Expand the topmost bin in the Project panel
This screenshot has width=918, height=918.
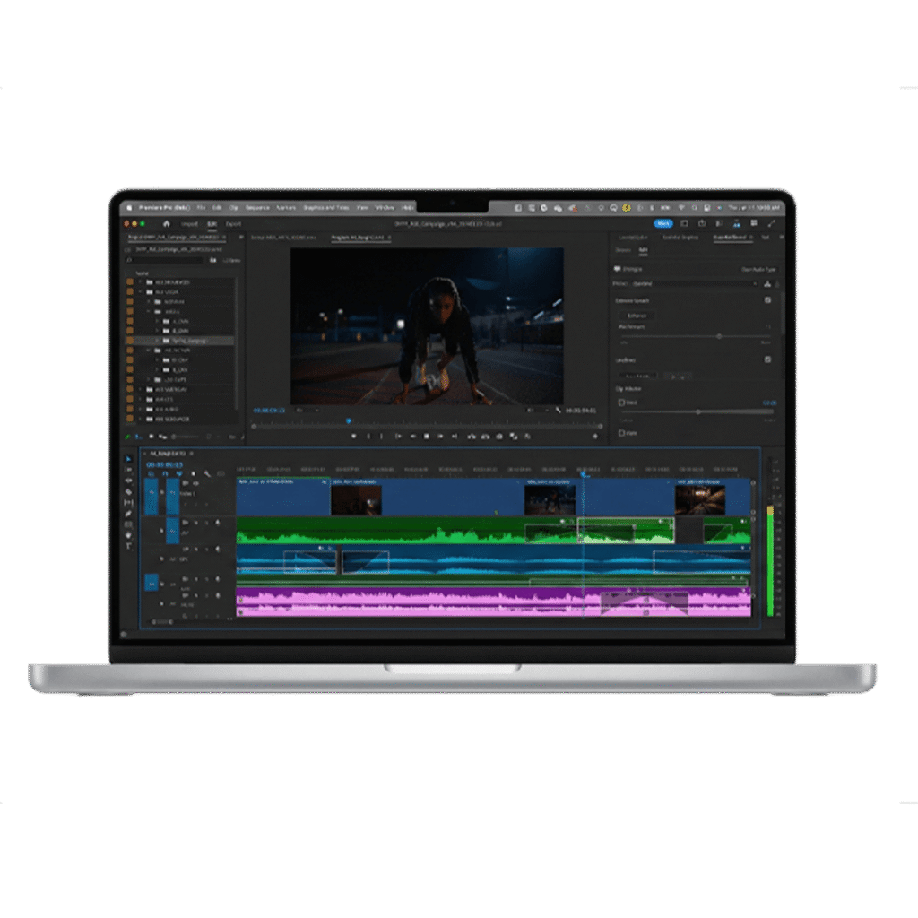coord(140,281)
